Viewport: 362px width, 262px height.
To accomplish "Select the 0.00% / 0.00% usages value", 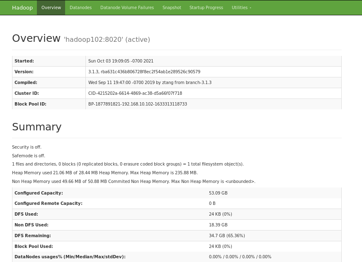I will pyautogui.click(x=240, y=257).
